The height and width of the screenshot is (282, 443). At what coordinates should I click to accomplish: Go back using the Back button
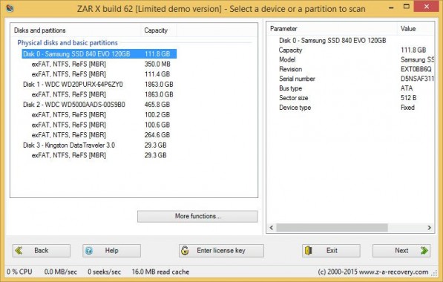point(42,251)
